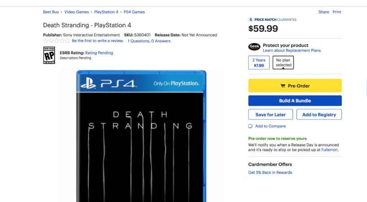Screen dimensions: 367x202
Task: Click the Price Match Guarantee dollar icon
Action: click(x=251, y=20)
